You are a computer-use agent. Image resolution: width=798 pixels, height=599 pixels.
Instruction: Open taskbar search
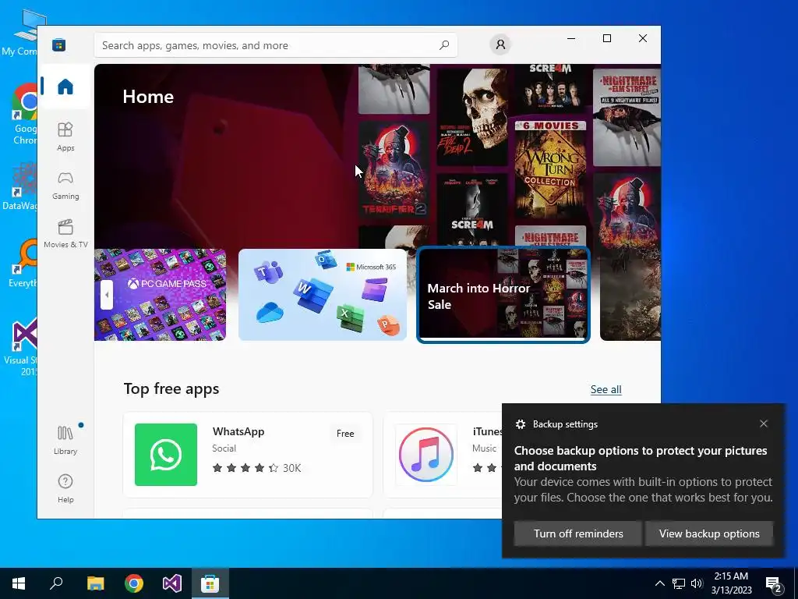56,583
